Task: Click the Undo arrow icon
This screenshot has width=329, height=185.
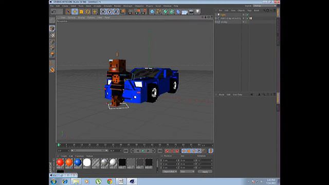Action: [53, 12]
